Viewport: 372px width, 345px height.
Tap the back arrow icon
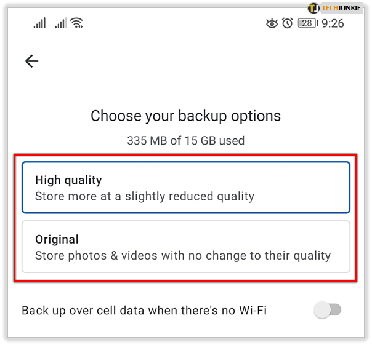click(x=31, y=61)
